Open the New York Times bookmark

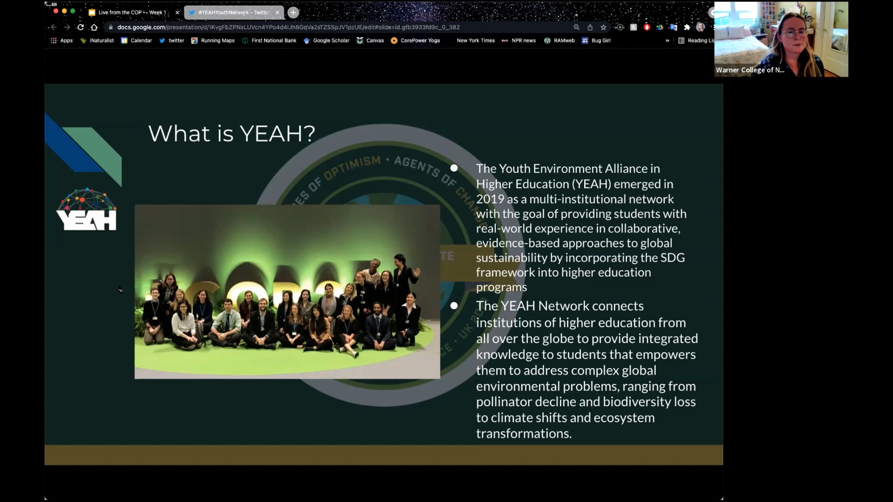click(476, 41)
